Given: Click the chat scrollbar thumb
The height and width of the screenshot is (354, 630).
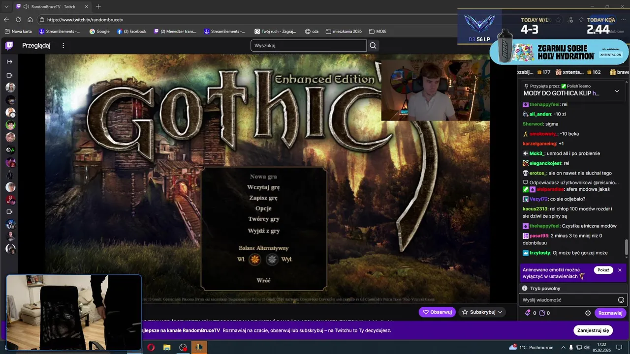Looking at the screenshot, I should click(627, 246).
